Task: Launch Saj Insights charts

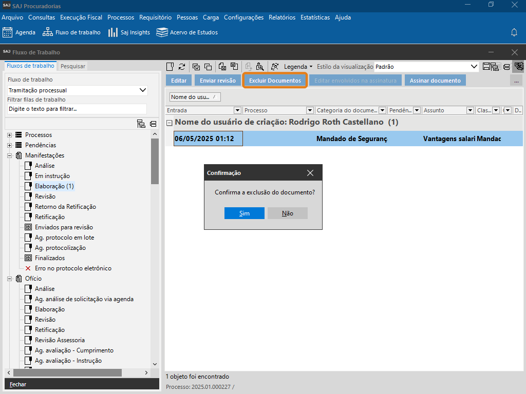Action: 113,32
